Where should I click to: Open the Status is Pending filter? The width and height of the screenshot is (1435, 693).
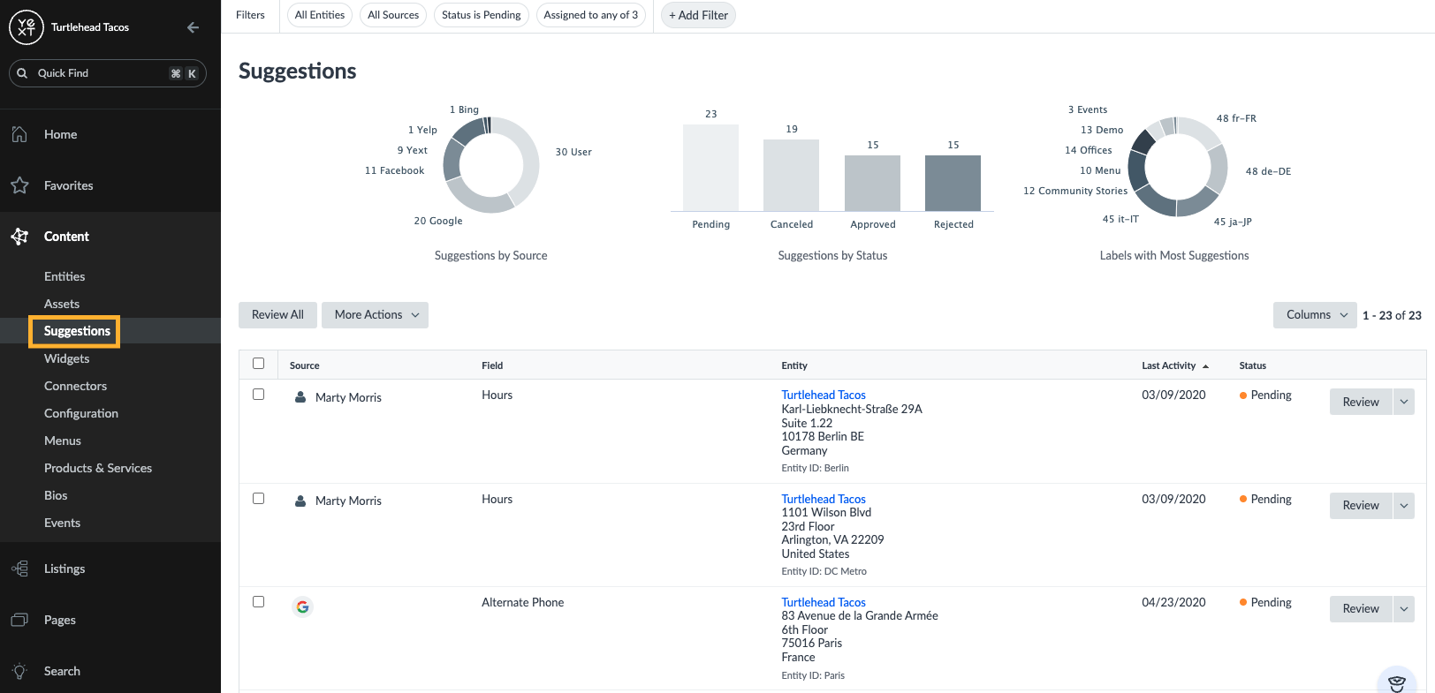(482, 15)
